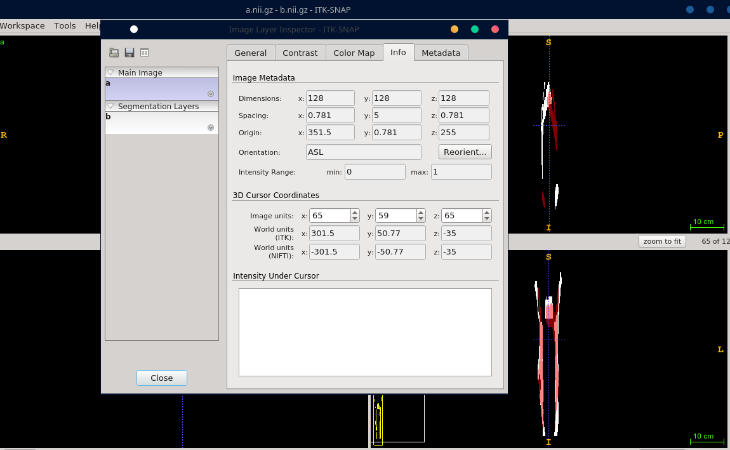Close the Image Layer Inspector
This screenshot has height=450, width=730.
(x=161, y=378)
